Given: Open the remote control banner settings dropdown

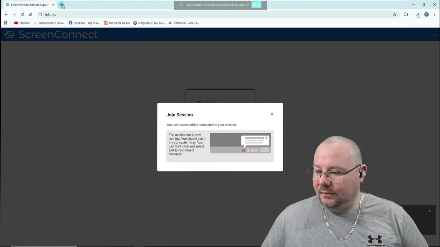Looking at the screenshot, I should pos(256,5).
